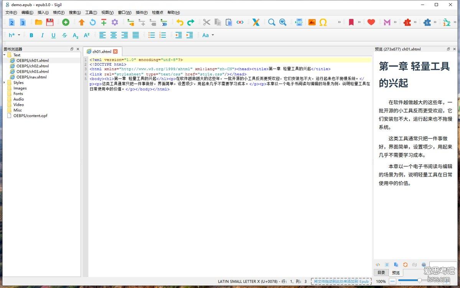Click the magnifier with heart icon

[x=283, y=22]
